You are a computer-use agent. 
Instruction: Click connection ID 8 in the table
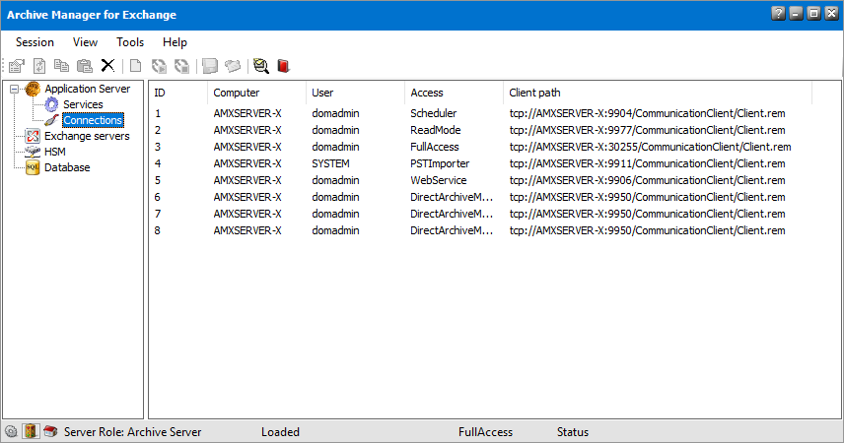[x=157, y=230]
